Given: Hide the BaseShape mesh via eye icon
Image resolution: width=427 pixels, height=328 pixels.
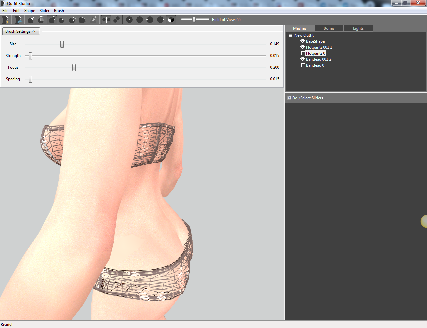Looking at the screenshot, I should pyautogui.click(x=303, y=41).
